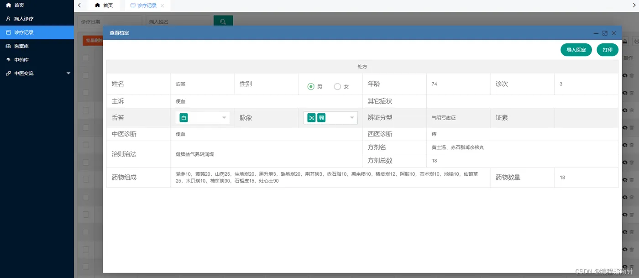The image size is (639, 278).
Task: Click the 病人姓名 search field
Action: coord(178,21)
